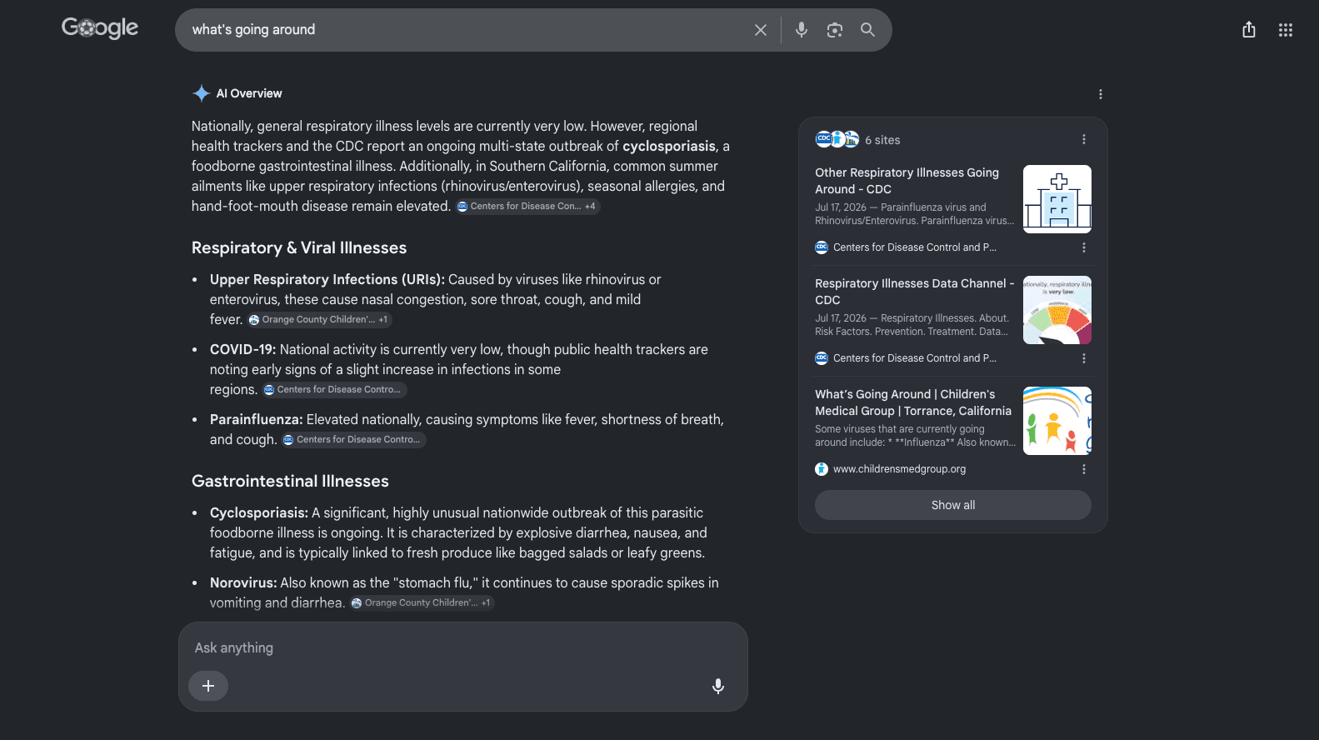Show all source sites
This screenshot has height=740, width=1319.
pyautogui.click(x=953, y=505)
